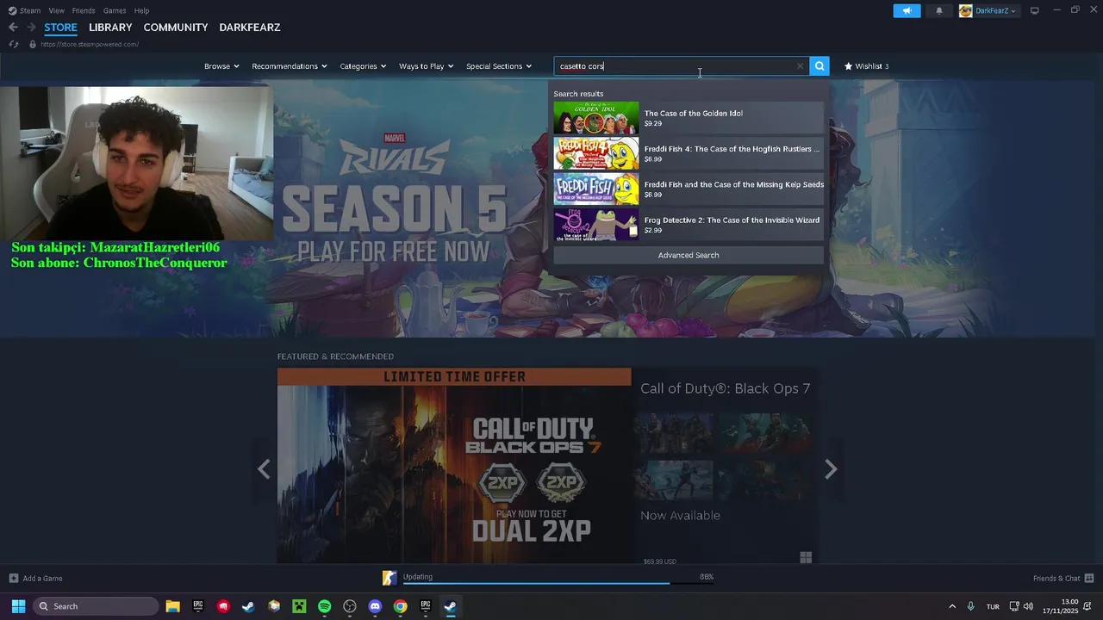
Task: Show hidden system tray icons
Action: pos(951,606)
